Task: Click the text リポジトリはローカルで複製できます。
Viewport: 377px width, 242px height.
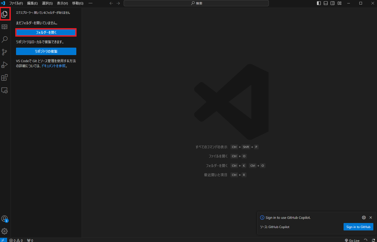Action: [40, 42]
